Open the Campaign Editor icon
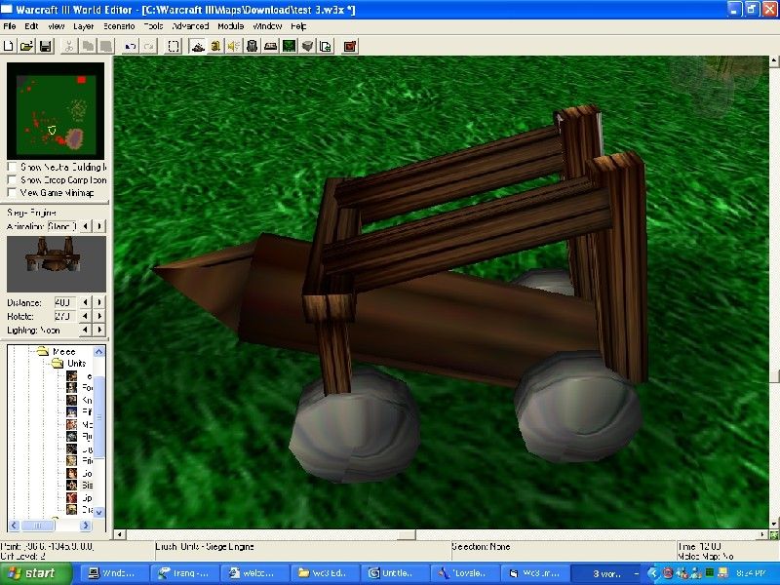 tap(271, 46)
